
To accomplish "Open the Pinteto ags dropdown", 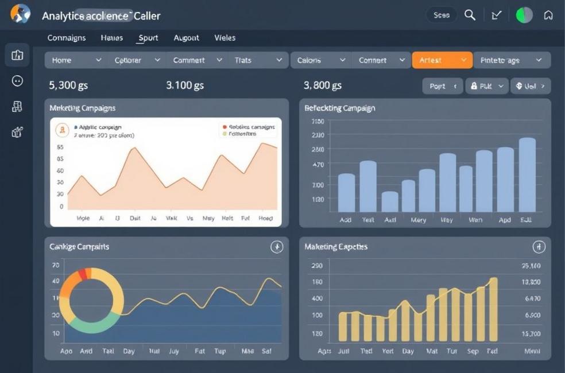I will pyautogui.click(x=512, y=60).
